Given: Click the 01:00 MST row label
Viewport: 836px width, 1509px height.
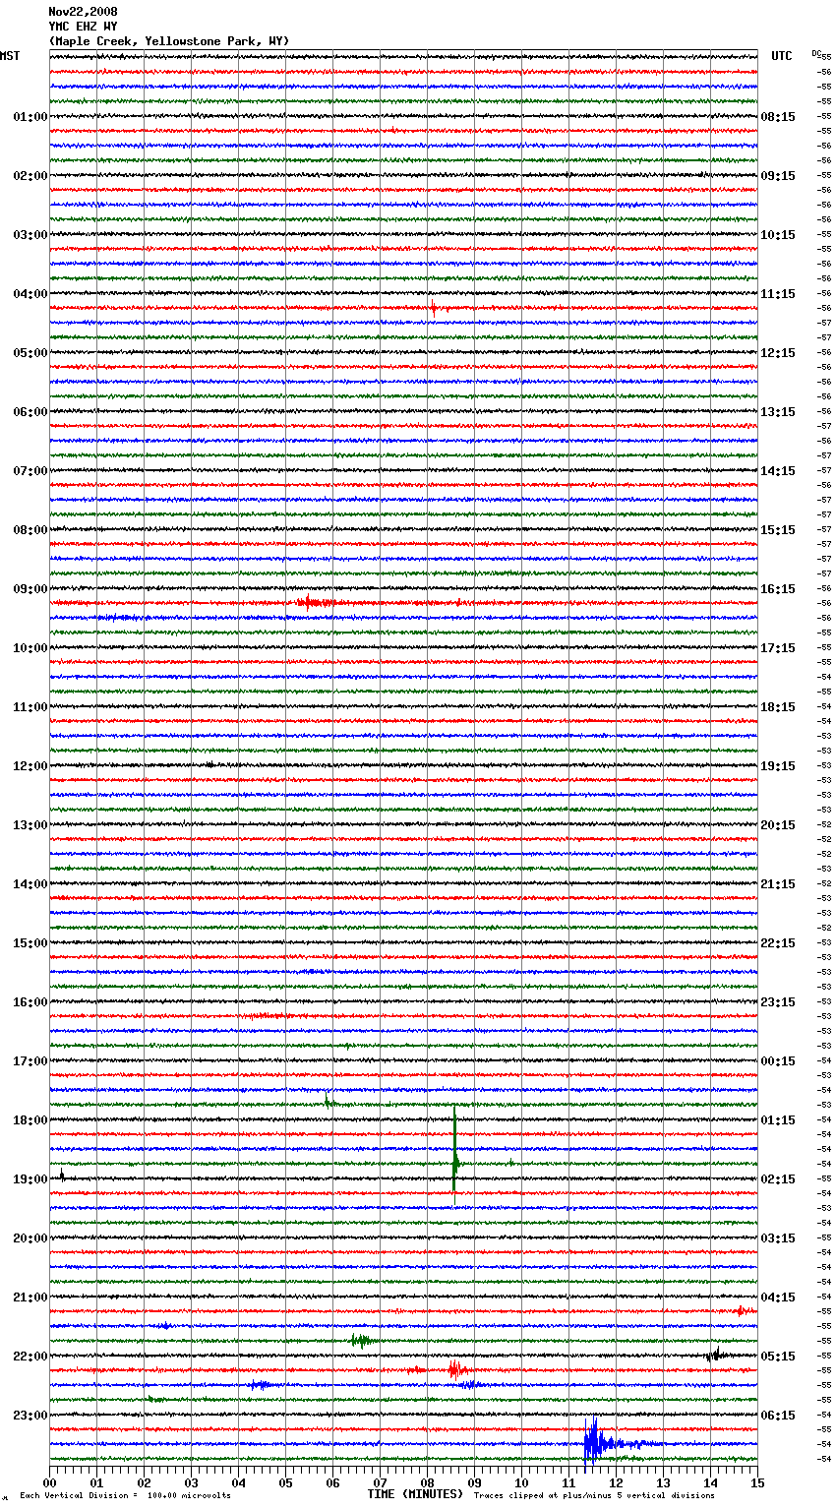Looking at the screenshot, I should tap(30, 117).
